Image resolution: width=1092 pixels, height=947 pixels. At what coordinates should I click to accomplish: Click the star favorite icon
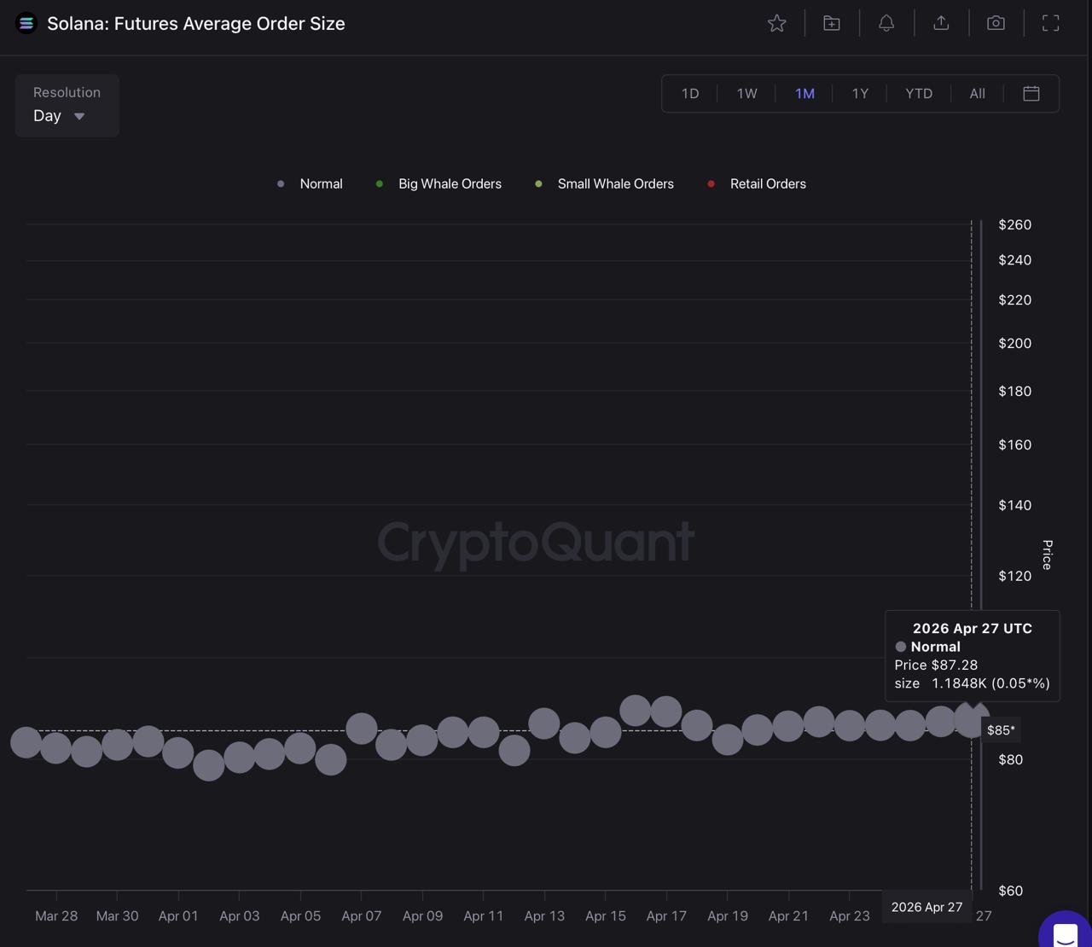pyautogui.click(x=776, y=24)
